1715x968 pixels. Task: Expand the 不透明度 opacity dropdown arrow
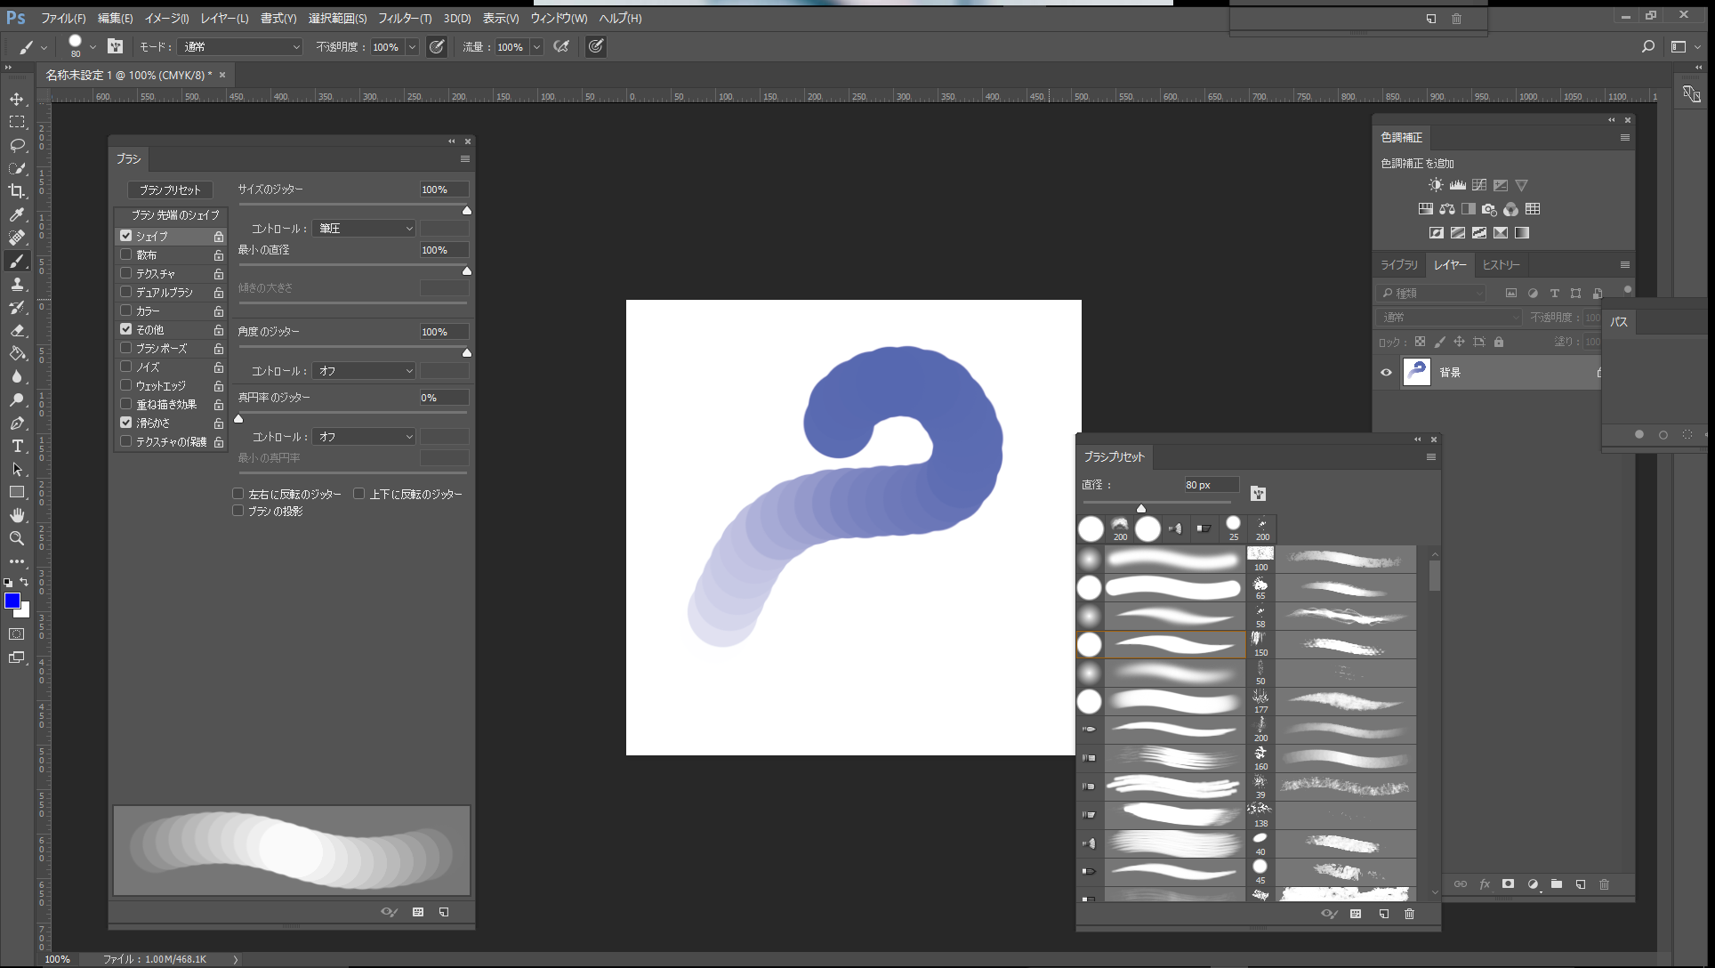tap(412, 47)
